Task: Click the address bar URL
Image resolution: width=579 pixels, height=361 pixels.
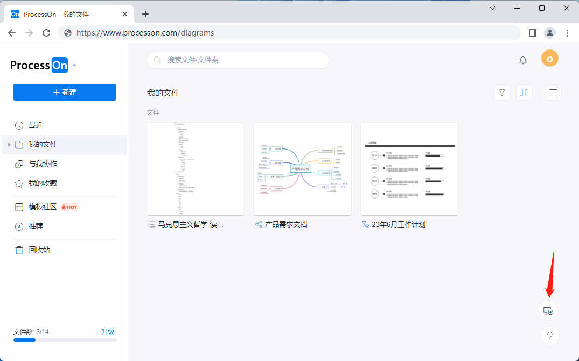Action: [x=145, y=33]
